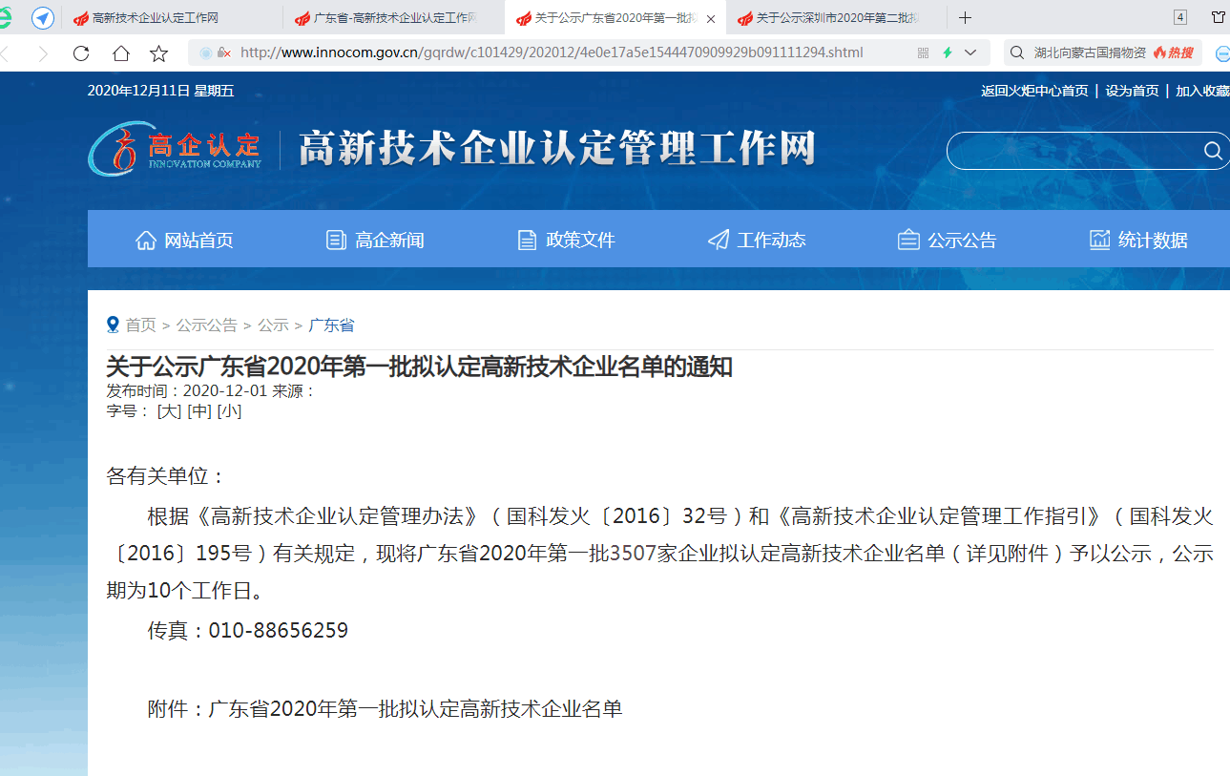Click the browser home icon
The height and width of the screenshot is (776, 1230).
click(x=120, y=54)
